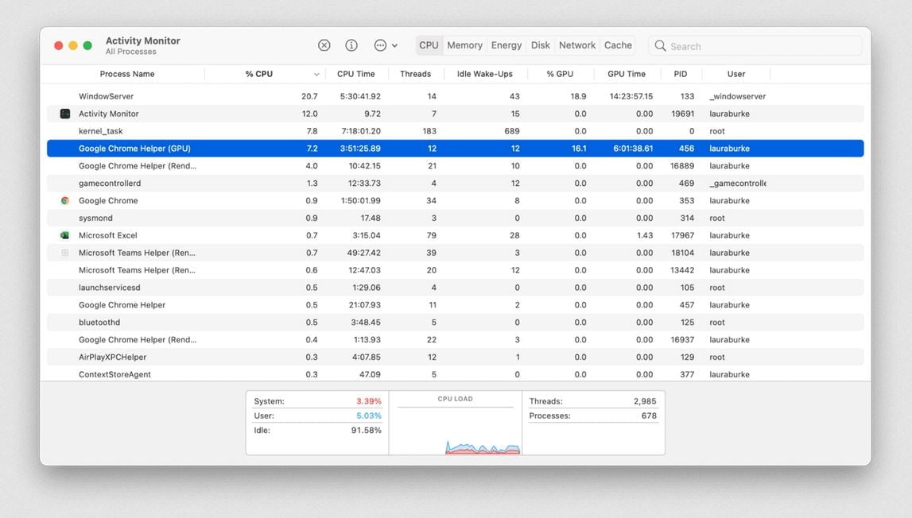
Task: Select the ContextStoreAgent process
Action: [456, 374]
